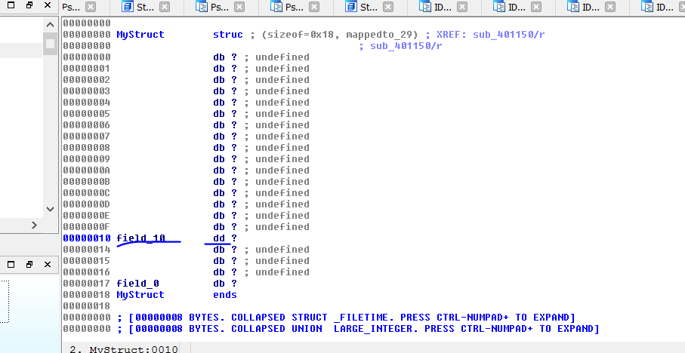Click the MyStruct name on struc line
This screenshot has height=353, width=685.
(140, 35)
